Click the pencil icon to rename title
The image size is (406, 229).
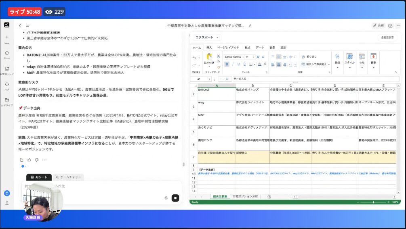250,25
